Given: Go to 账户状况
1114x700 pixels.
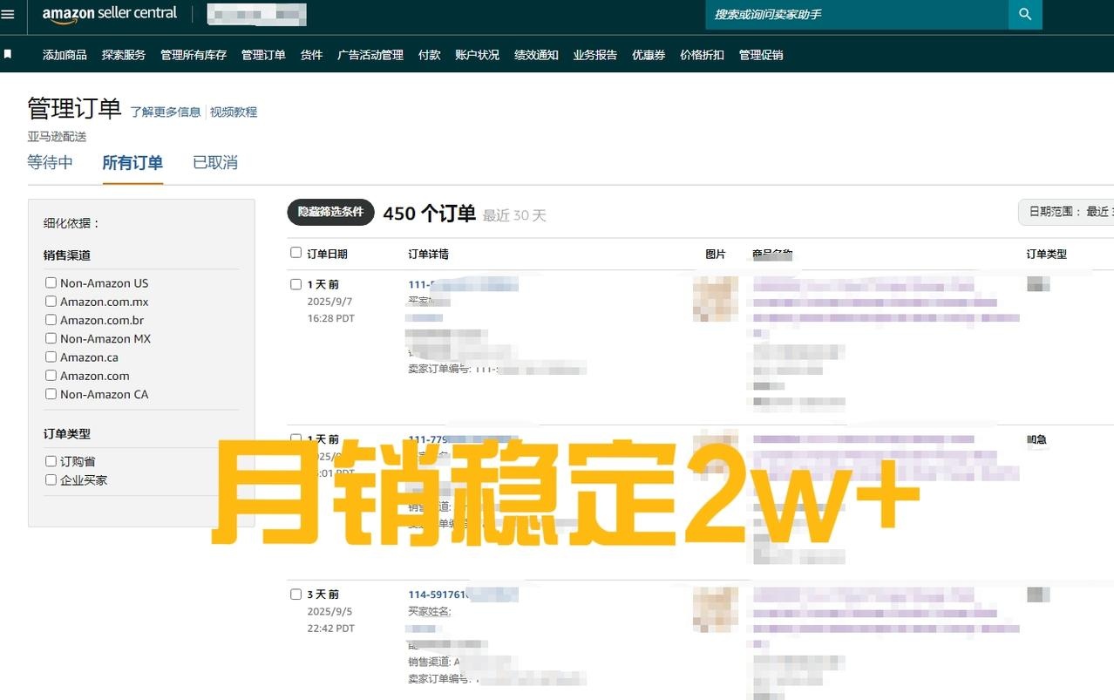Looking at the screenshot, I should point(477,55).
